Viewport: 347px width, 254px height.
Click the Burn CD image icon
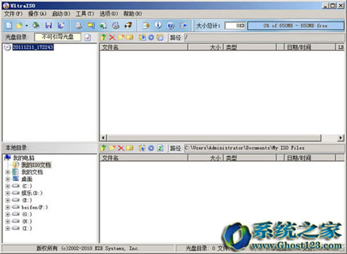tap(117, 25)
